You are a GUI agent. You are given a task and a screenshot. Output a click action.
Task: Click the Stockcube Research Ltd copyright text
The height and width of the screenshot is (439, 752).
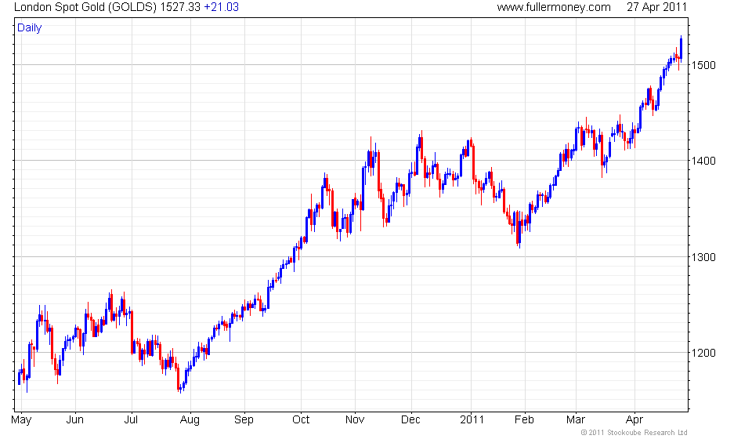click(634, 433)
